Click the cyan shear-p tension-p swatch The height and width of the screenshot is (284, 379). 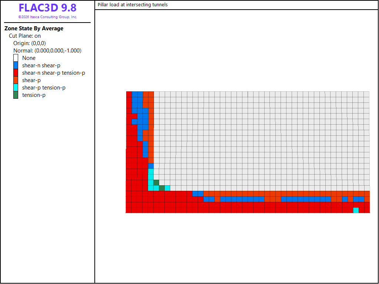point(16,88)
